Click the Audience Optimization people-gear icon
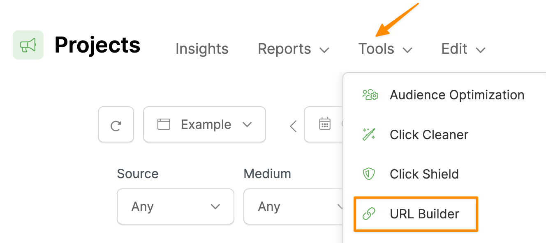This screenshot has height=243, width=546. tap(370, 95)
